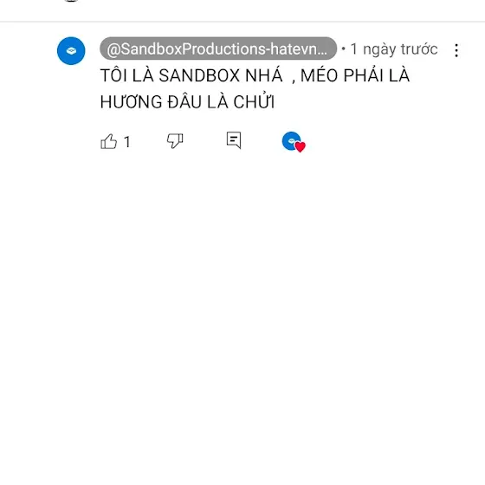Viewport: 485px width, 485px height.
Task: Tap the bullet dot before the timestamp
Action: pyautogui.click(x=343, y=48)
